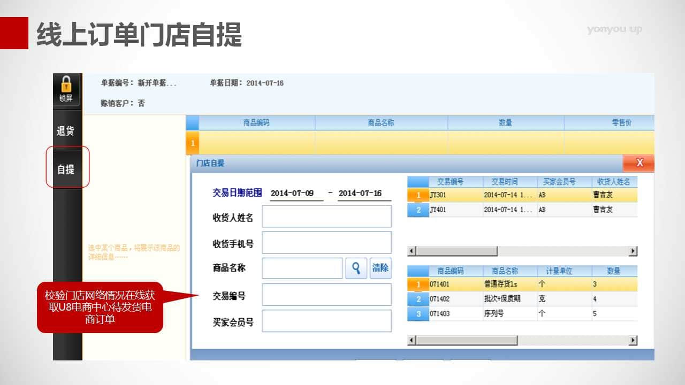685x385 pixels.
Task: Click the 计量单位 column header
Action: click(x=559, y=271)
